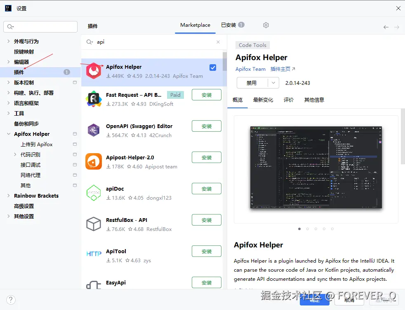Expand the 构建、执行、部署 group
The height and width of the screenshot is (310, 405).
[9, 93]
